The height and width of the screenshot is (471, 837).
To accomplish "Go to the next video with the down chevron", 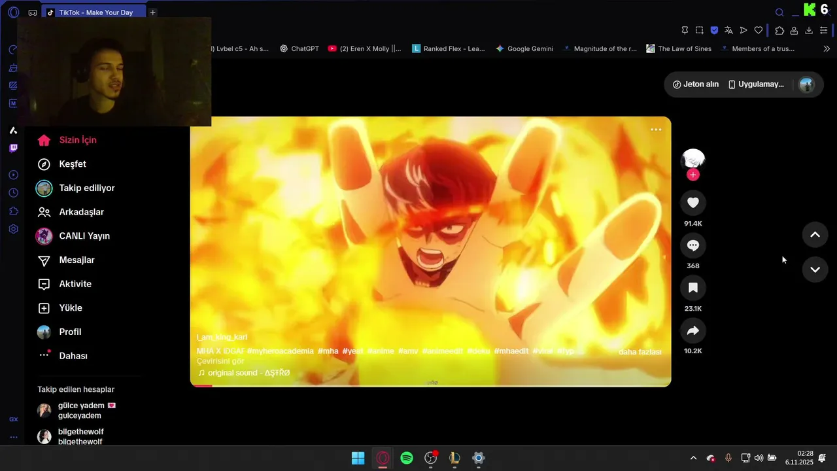I will pos(815,270).
